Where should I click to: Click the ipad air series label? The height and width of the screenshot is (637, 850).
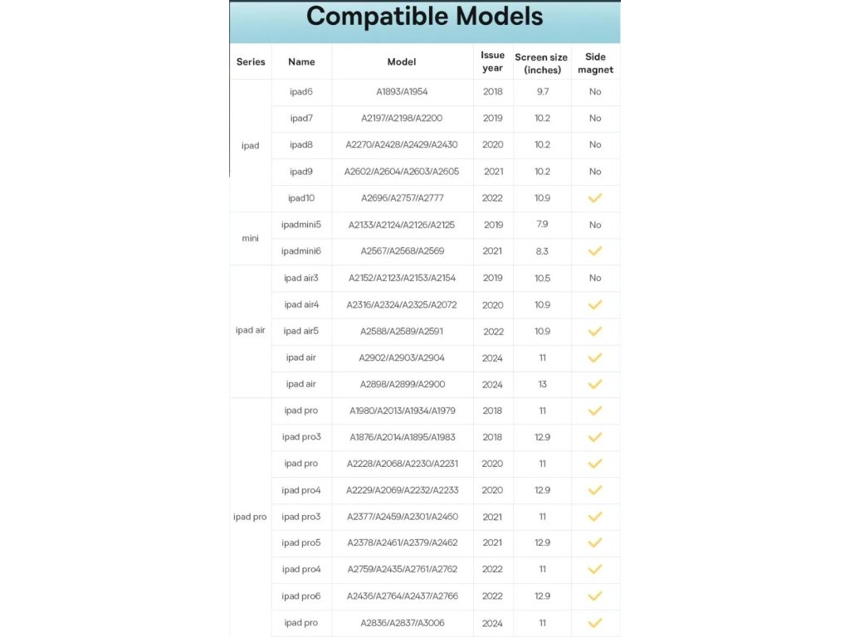tap(251, 330)
